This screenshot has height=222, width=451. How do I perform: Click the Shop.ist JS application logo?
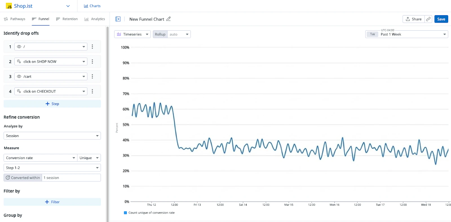[9, 6]
